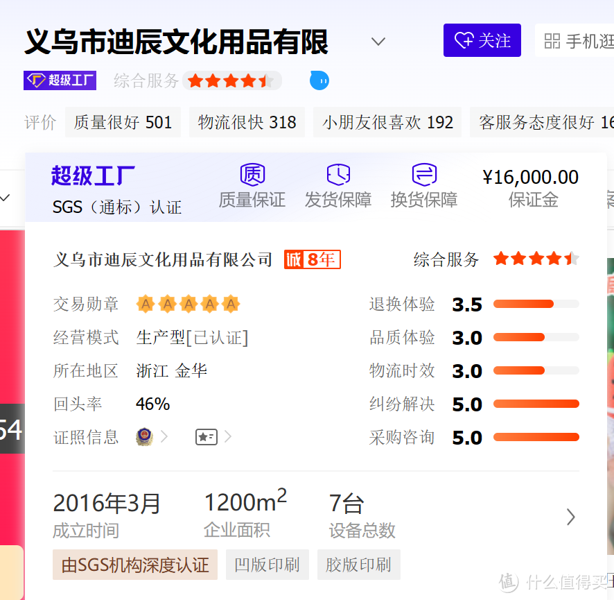
Task: Open the ID card certificate icon
Action: coord(206,437)
